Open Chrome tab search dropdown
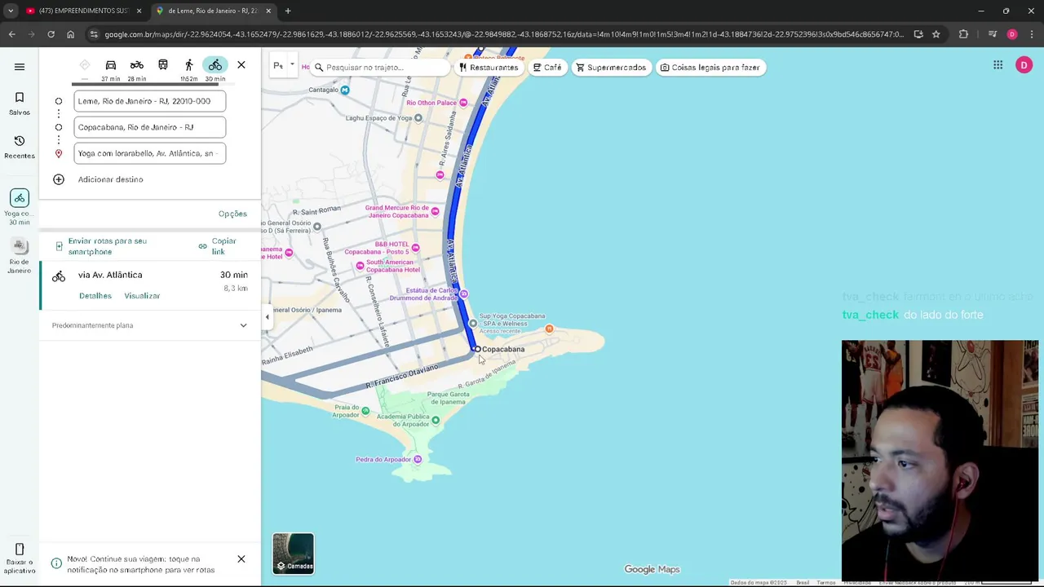The image size is (1044, 587). click(x=11, y=11)
